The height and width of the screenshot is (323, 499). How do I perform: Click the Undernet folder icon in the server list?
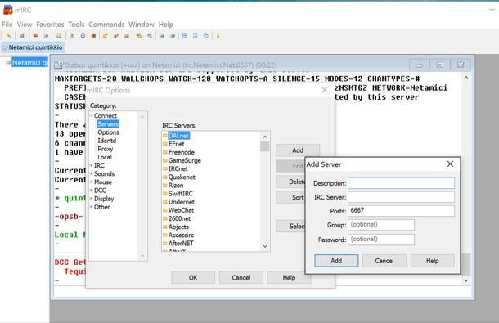165,202
